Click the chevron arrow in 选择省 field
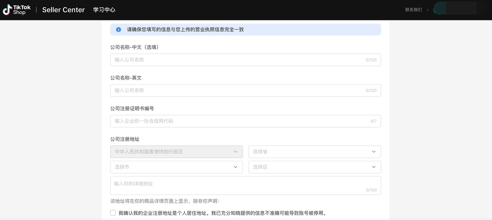The width and height of the screenshot is (492, 220). (x=374, y=152)
